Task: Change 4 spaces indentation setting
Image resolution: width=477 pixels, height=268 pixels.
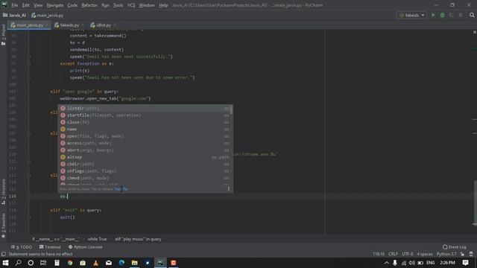Action: [x=425, y=254]
